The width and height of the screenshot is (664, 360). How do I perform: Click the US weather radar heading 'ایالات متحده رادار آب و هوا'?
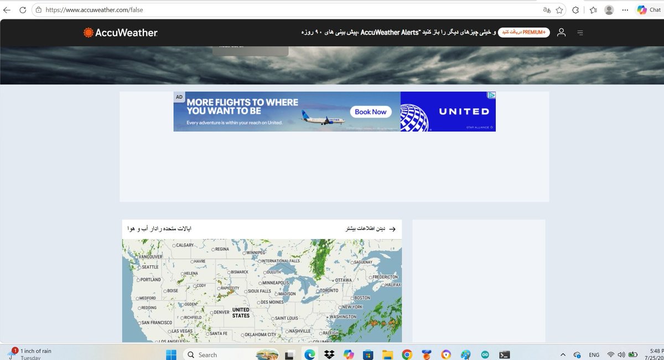click(x=159, y=229)
